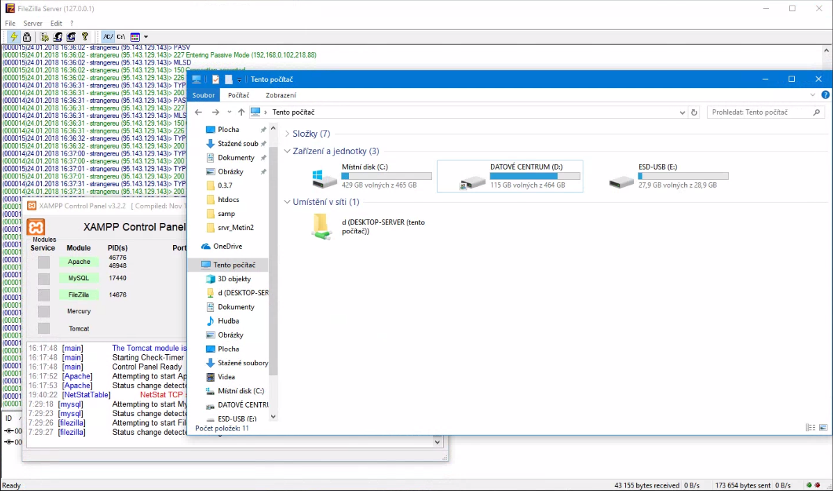Click the refresh icon in Explorer address bar
833x491 pixels.
(694, 113)
